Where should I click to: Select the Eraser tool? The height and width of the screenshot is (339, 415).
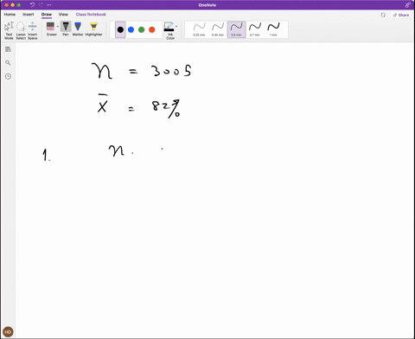click(50, 29)
